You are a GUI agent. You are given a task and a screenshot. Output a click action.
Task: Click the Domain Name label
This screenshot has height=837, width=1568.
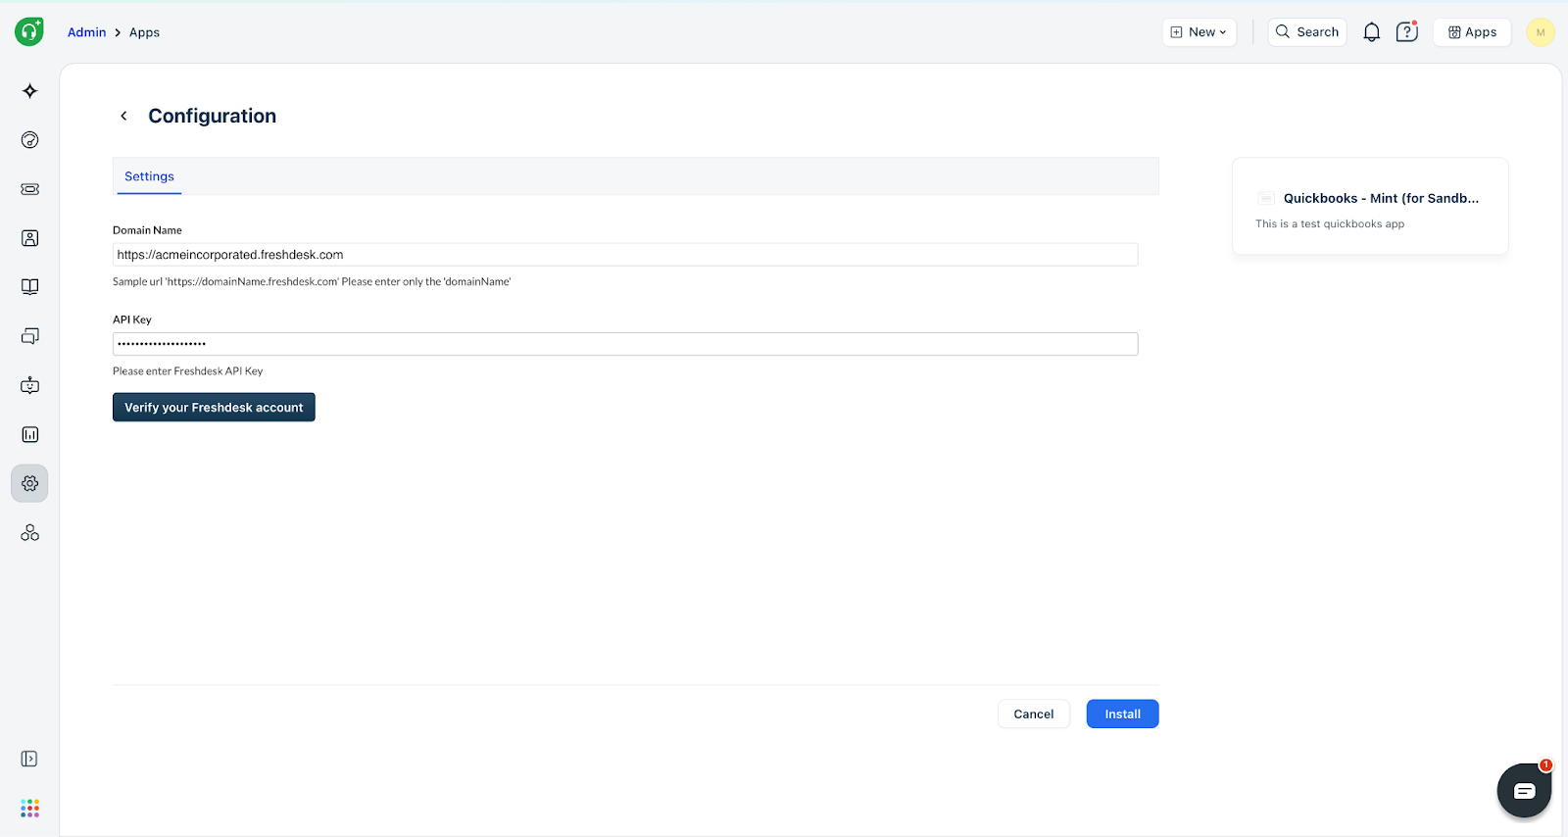147,230
